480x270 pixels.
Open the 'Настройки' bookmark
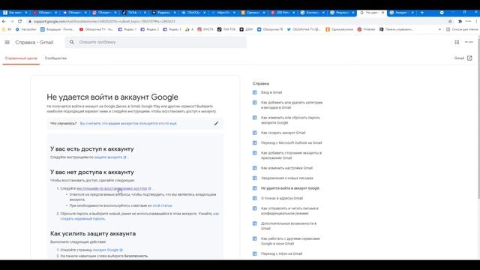(25, 29)
